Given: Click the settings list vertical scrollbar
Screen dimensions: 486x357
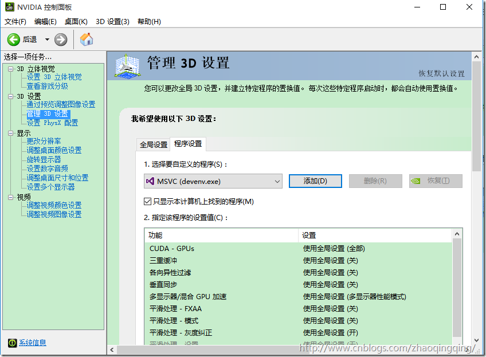Looking at the screenshot, I should pos(457,287).
